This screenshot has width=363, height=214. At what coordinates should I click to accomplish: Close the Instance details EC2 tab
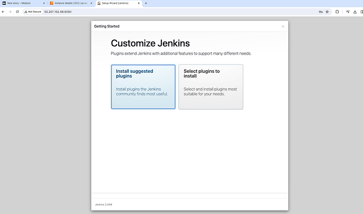91,3
